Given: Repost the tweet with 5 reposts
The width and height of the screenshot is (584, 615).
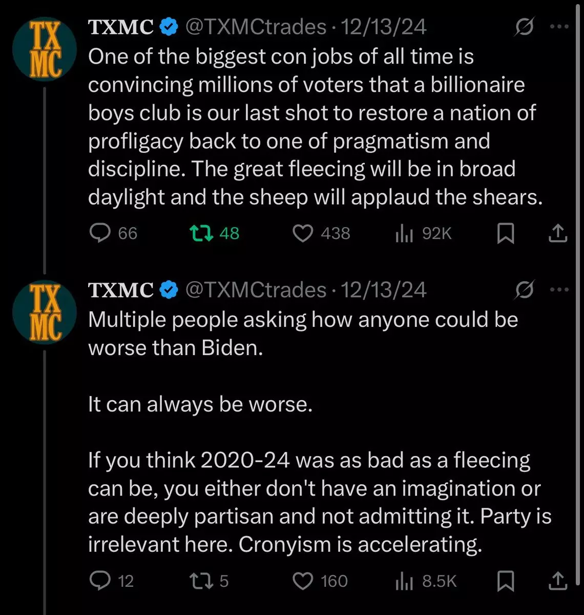Looking at the screenshot, I should click(x=201, y=581).
